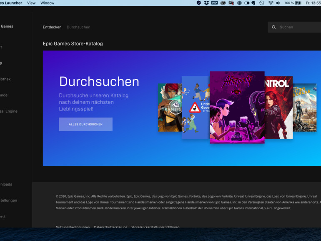The image size is (321, 241).
Task: Click the volume speaker icon
Action: (x=278, y=3)
